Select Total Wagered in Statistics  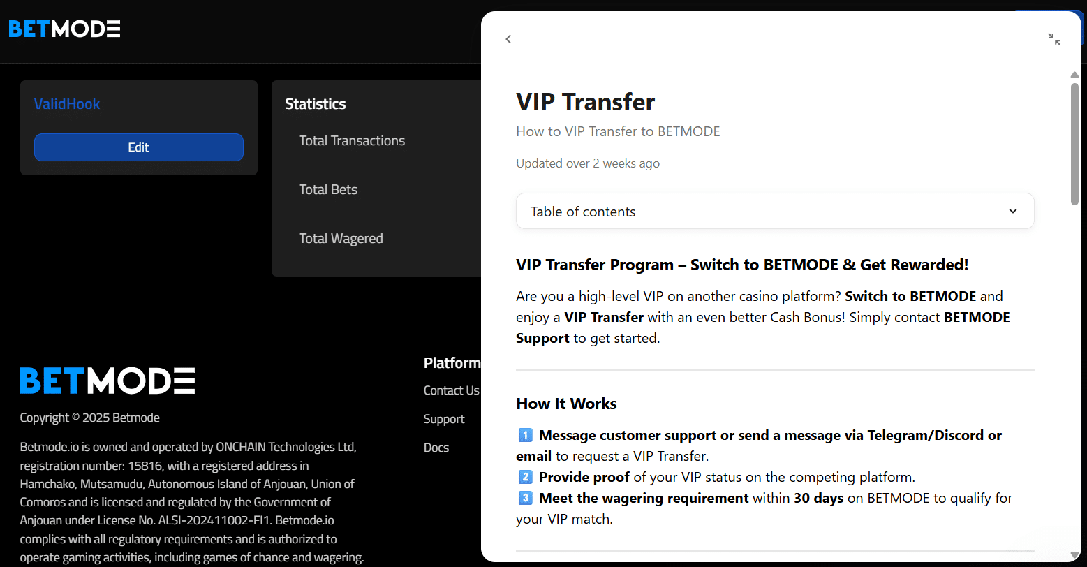click(x=341, y=239)
